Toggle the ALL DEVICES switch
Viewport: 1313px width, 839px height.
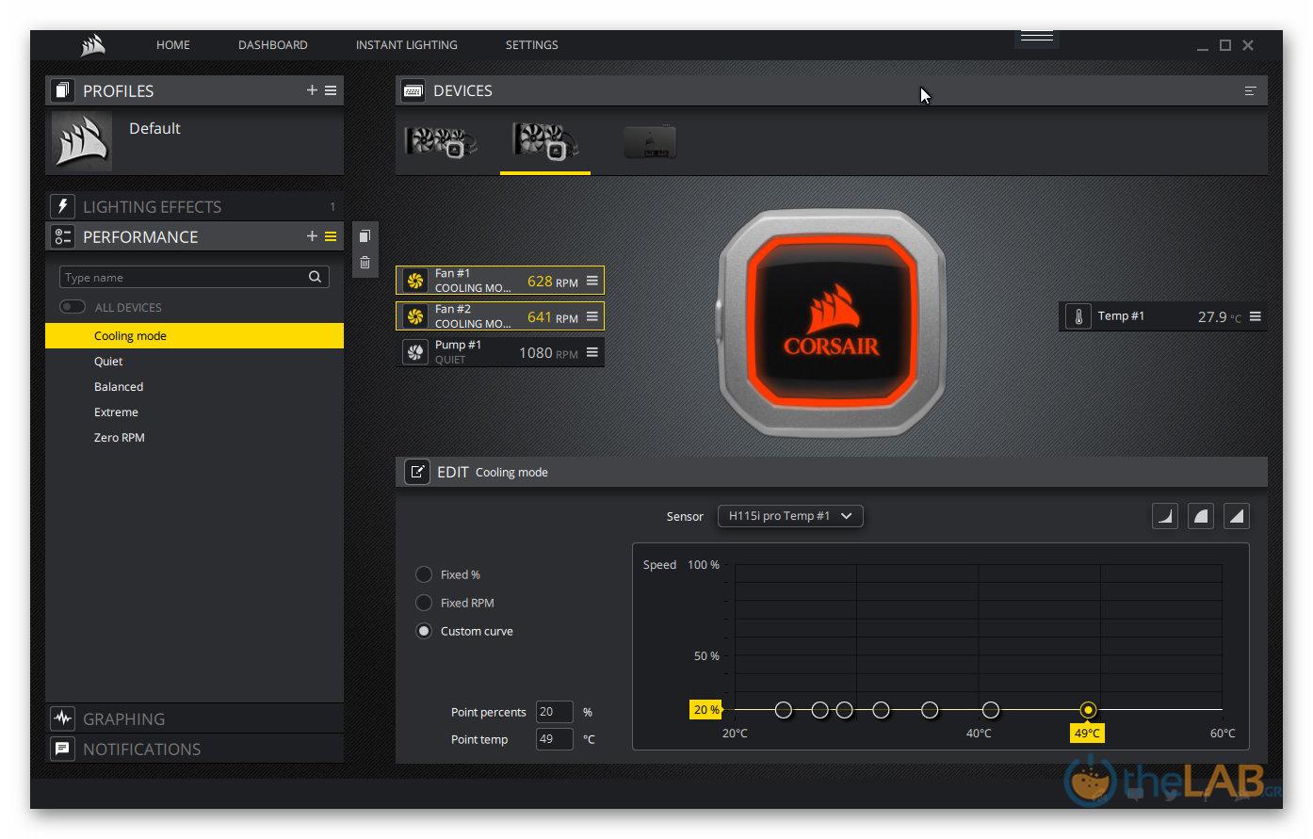click(73, 307)
